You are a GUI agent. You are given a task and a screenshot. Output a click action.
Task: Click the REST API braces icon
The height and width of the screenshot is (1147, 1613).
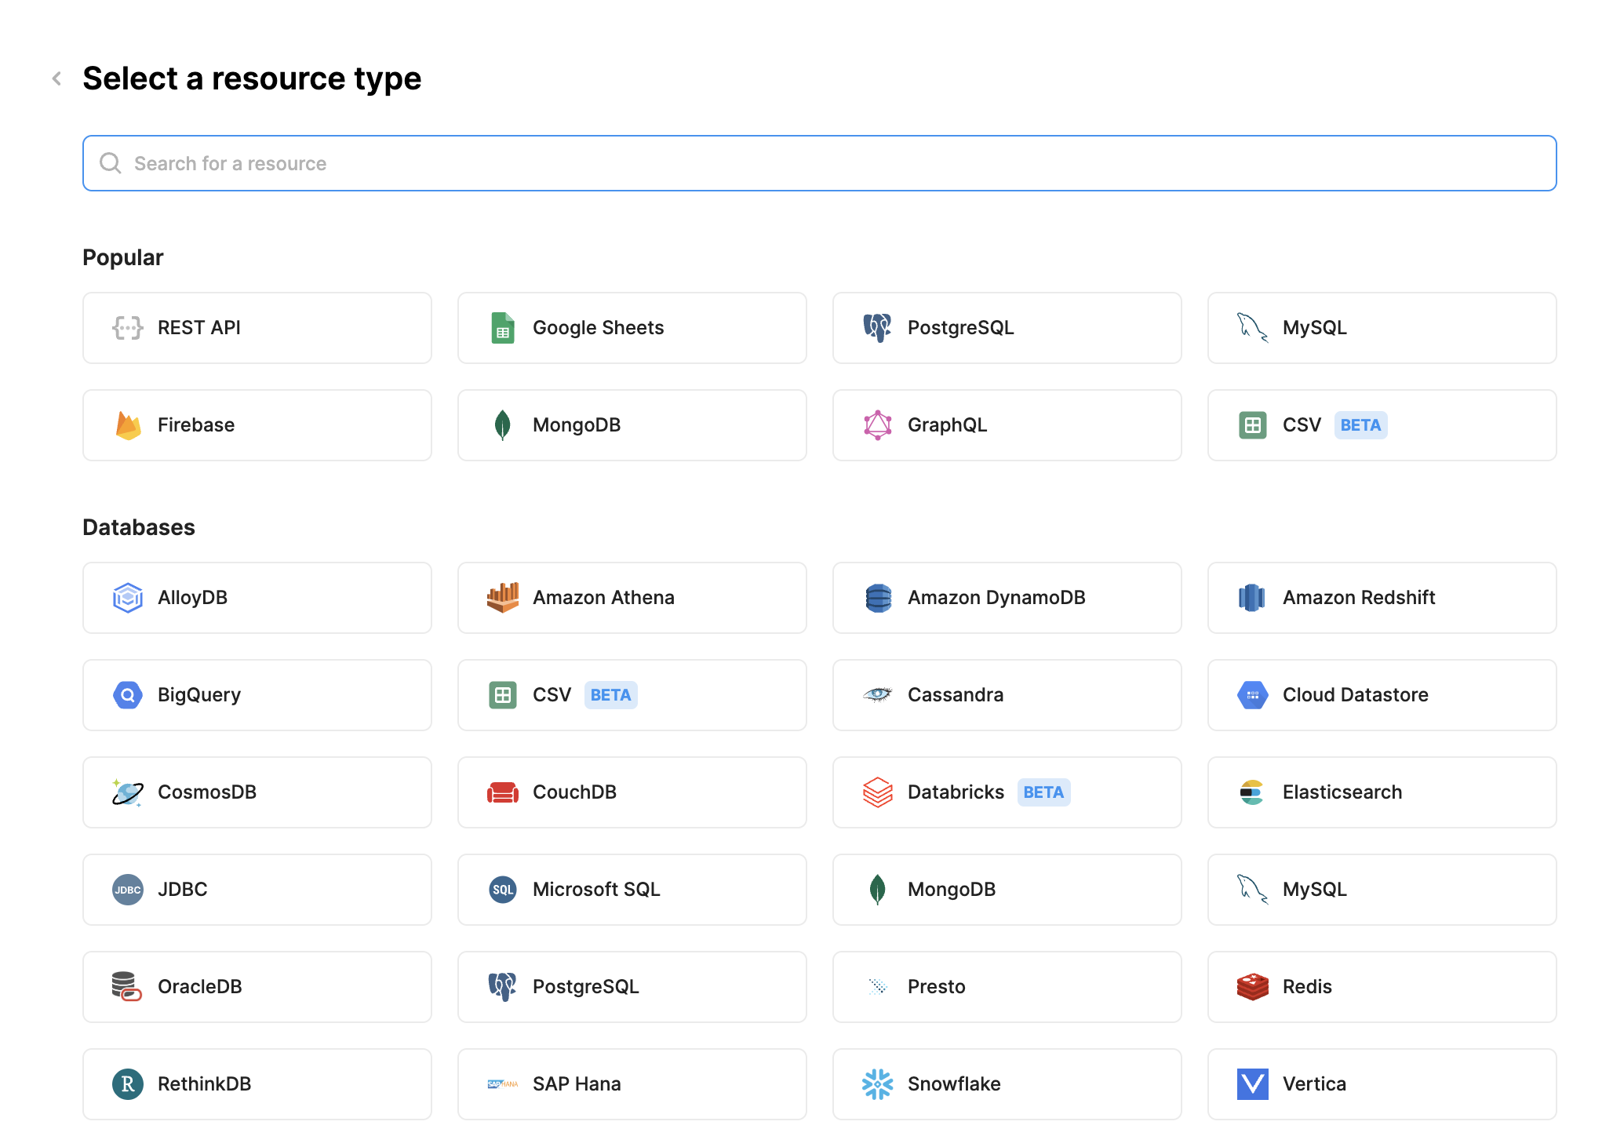click(127, 328)
